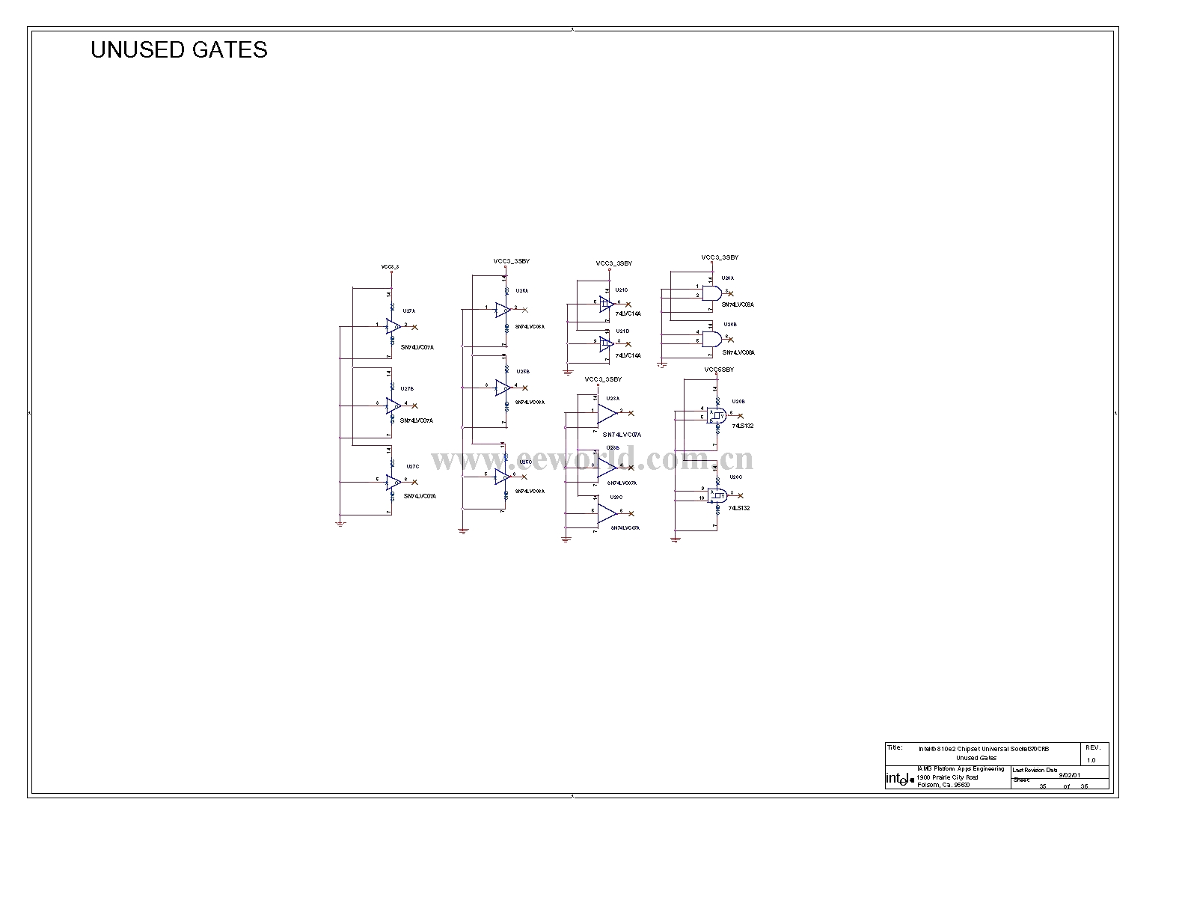
Task: Click the last revision date 9/02/01
Action: (1071, 776)
